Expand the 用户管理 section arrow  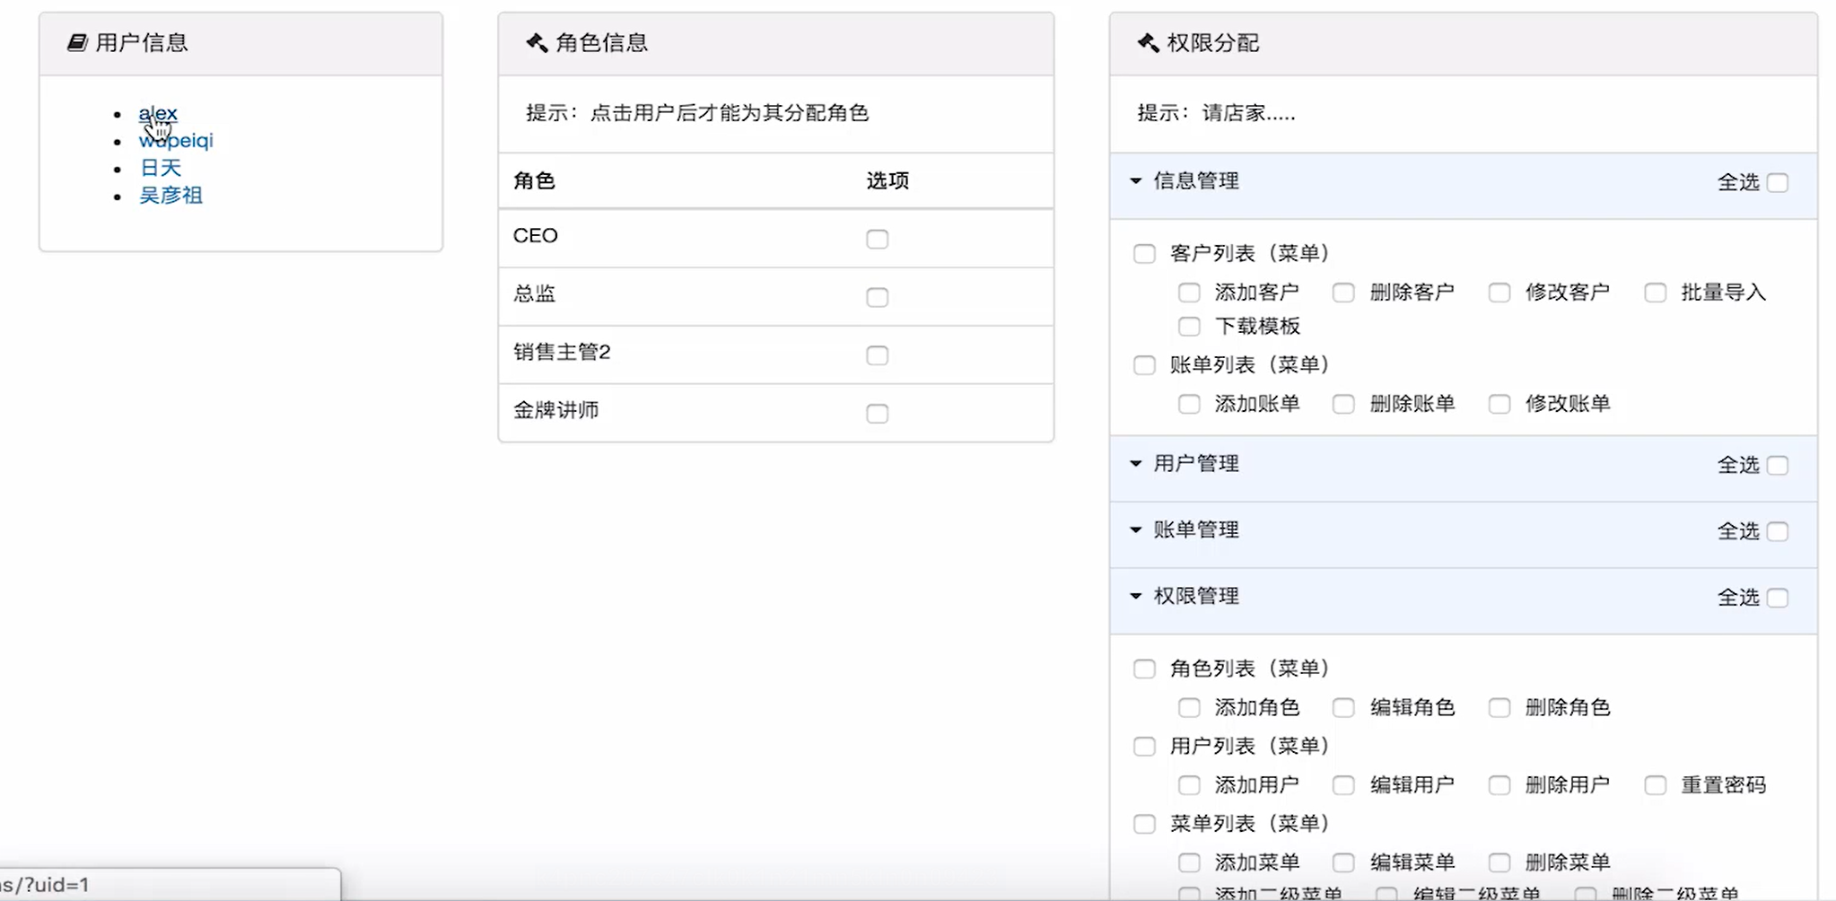(1136, 464)
